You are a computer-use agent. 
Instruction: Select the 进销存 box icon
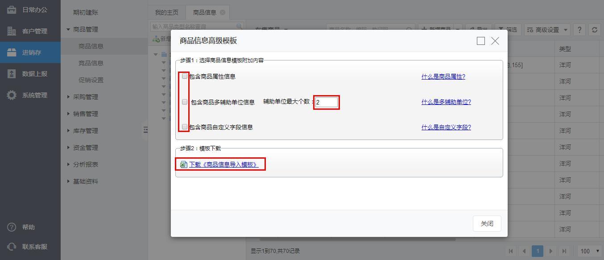(x=12, y=52)
